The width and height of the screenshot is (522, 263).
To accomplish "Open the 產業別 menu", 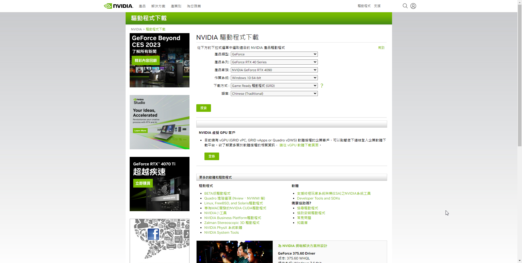I will 176,6.
